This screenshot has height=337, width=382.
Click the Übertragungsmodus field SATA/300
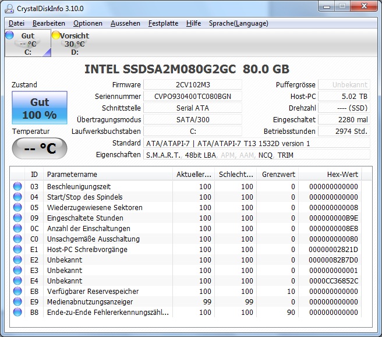pyautogui.click(x=193, y=120)
